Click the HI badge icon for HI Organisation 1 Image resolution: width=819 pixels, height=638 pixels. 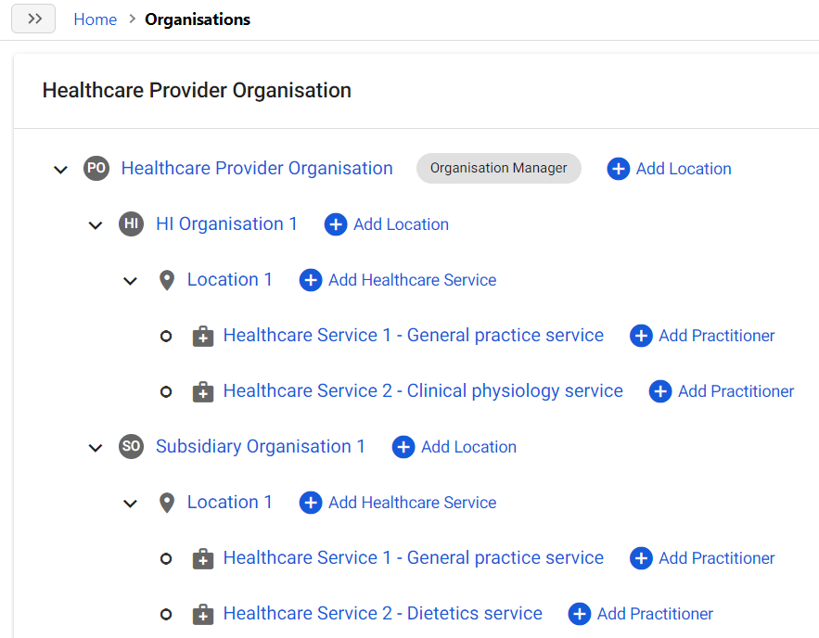pyautogui.click(x=132, y=223)
